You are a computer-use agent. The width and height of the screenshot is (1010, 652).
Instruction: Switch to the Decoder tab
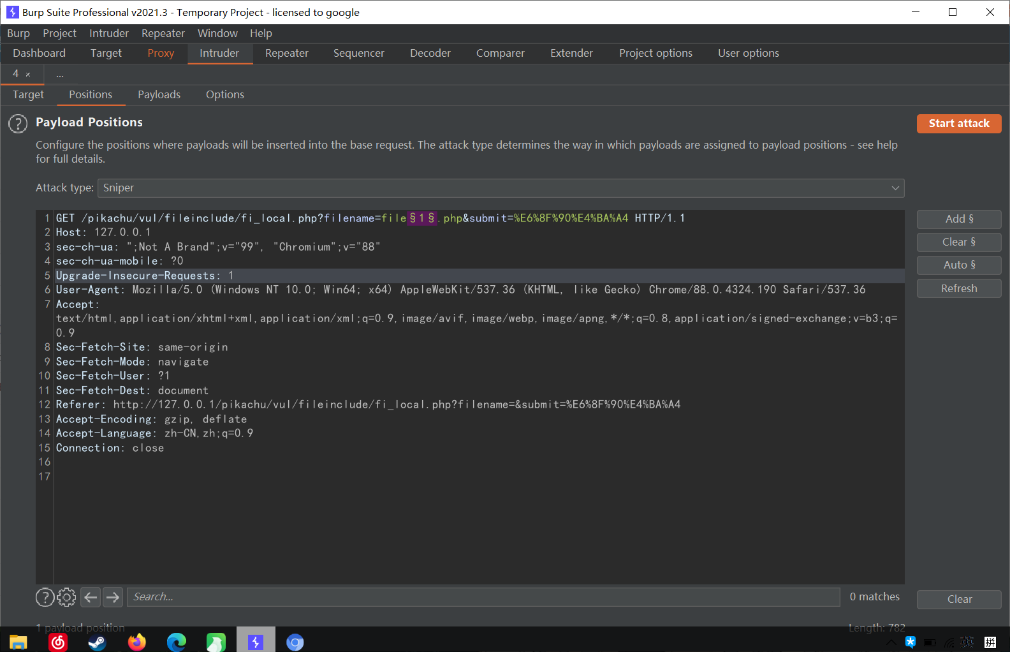[x=430, y=54]
